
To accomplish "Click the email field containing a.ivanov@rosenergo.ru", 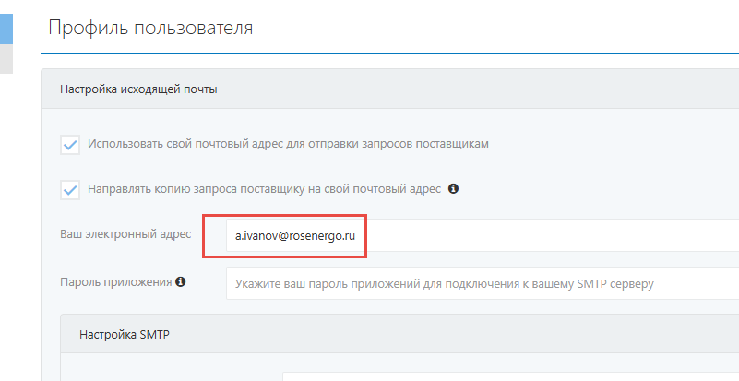I will tap(483, 235).
